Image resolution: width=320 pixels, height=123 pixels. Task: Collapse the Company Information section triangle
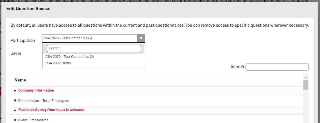tap(15, 91)
